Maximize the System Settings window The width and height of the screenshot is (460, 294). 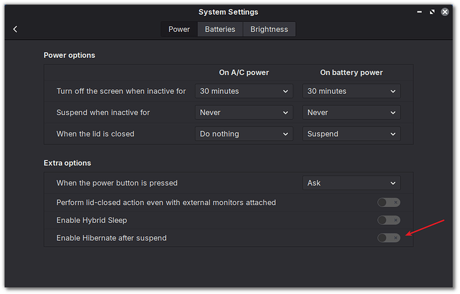pos(433,11)
